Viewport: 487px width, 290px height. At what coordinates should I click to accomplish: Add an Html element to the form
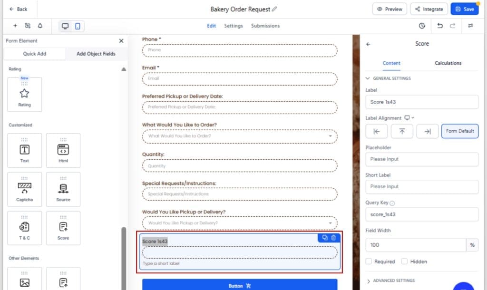click(63, 151)
